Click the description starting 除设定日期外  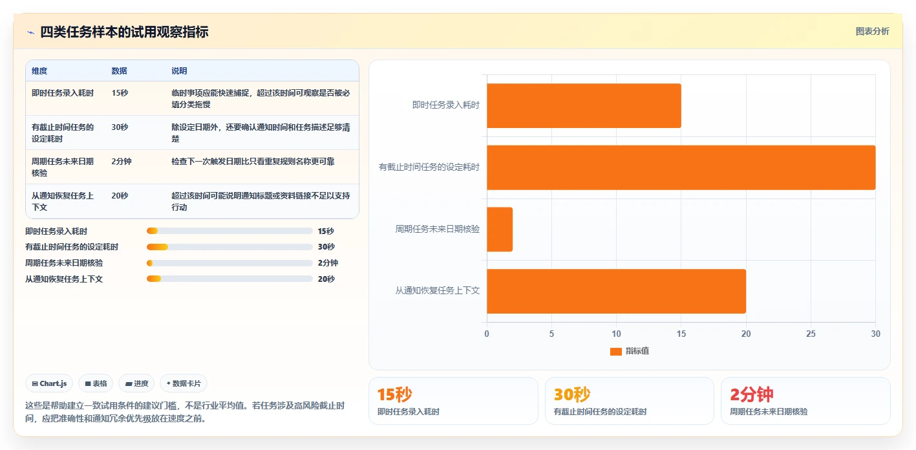[x=261, y=133]
